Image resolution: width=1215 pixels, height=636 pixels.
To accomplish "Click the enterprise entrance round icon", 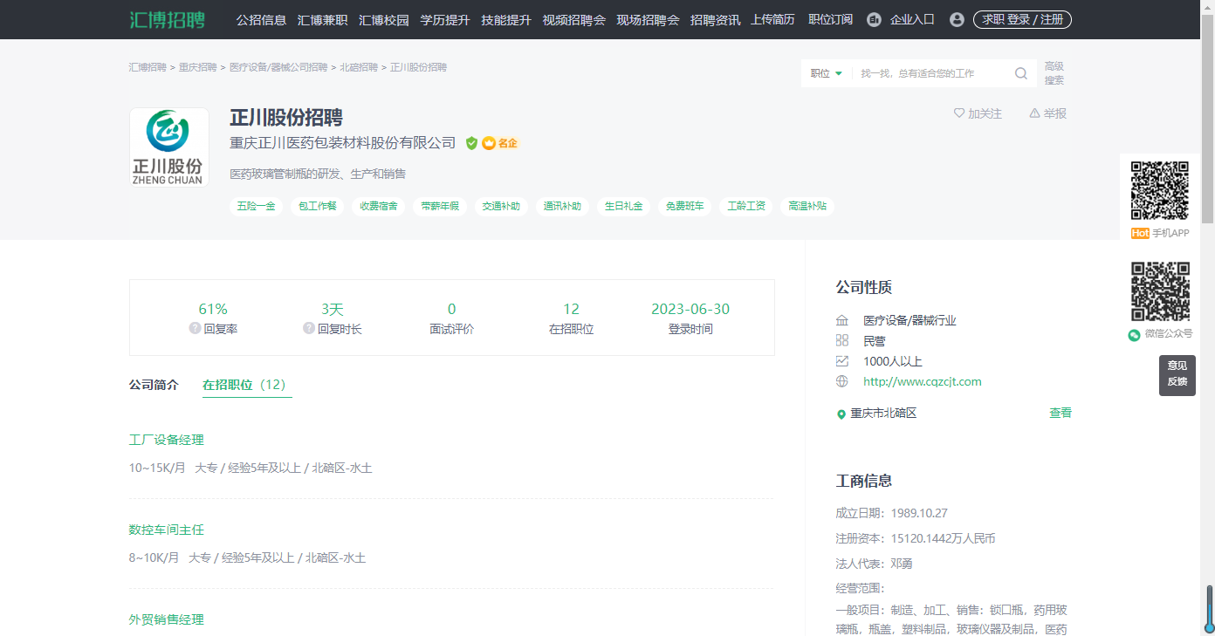I will tap(874, 19).
